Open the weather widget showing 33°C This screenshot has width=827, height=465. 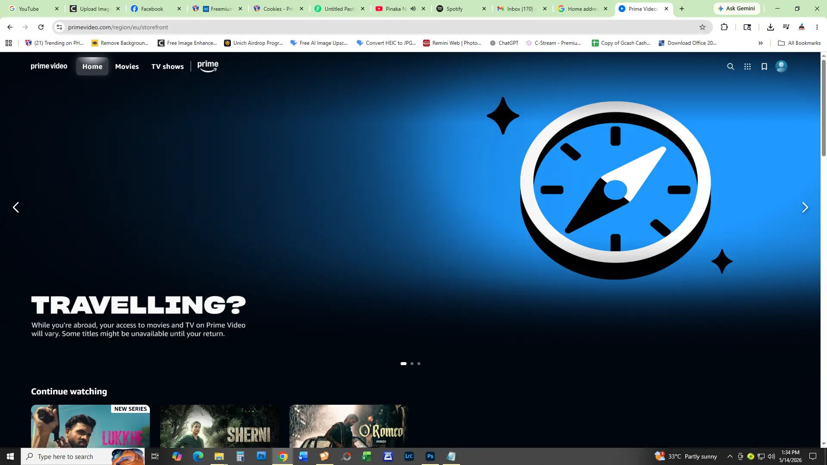click(686, 456)
